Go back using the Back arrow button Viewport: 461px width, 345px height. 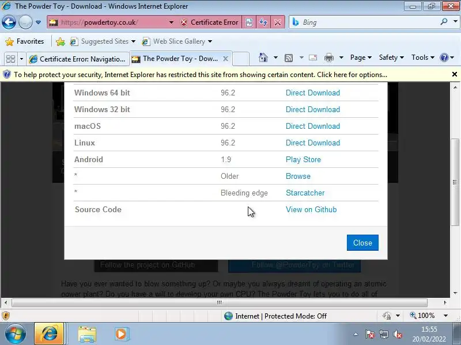coord(9,22)
